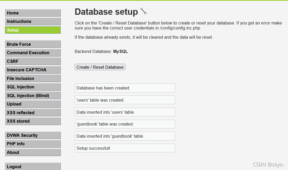The width and height of the screenshot is (288, 170).
Task: Select 'Setup successful!' message
Action: [x=125, y=148]
